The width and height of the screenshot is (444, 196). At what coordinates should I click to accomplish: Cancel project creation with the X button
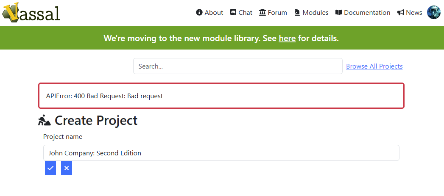[67, 168]
